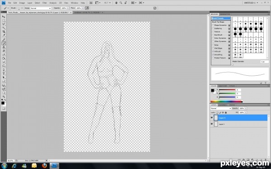This screenshot has width=271, height=169.
Task: Click the Master Diameter value field
Action: pos(264,62)
